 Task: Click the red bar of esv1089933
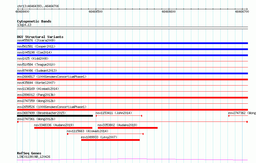point(110,140)
